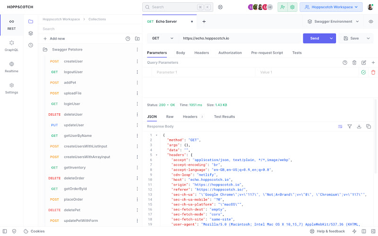Switch to the Pre-request Script tab
This screenshot has height=236, width=378.
[x=267, y=53]
